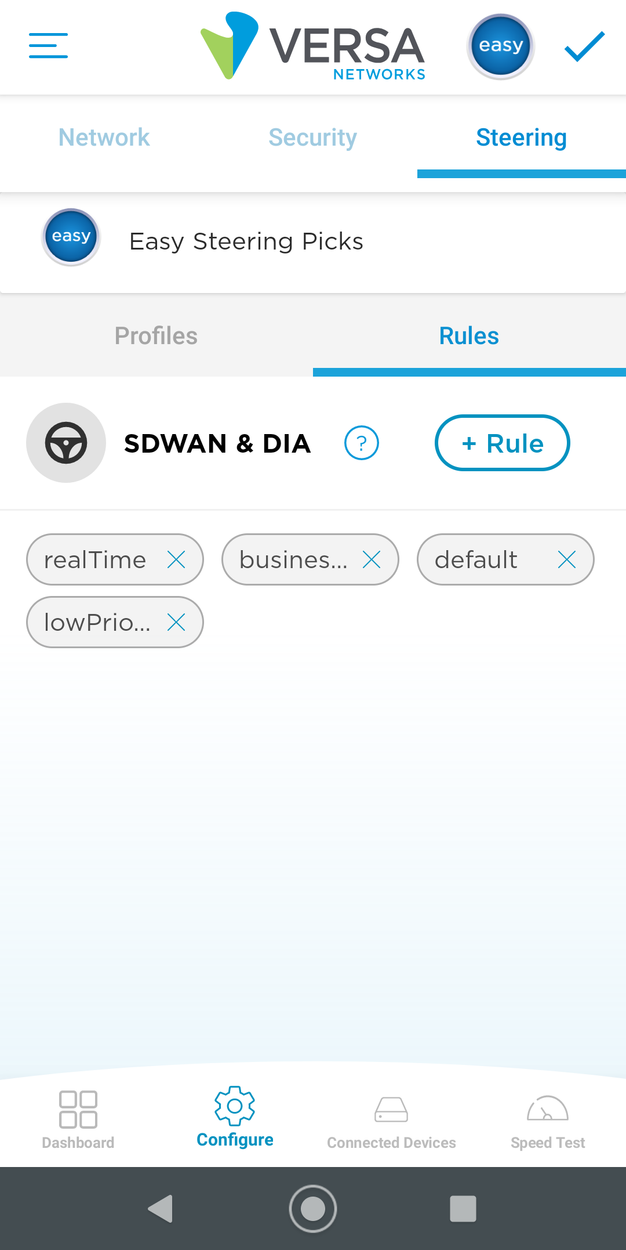626x1250 pixels.
Task: Remove the realTime rule chip
Action: point(176,560)
